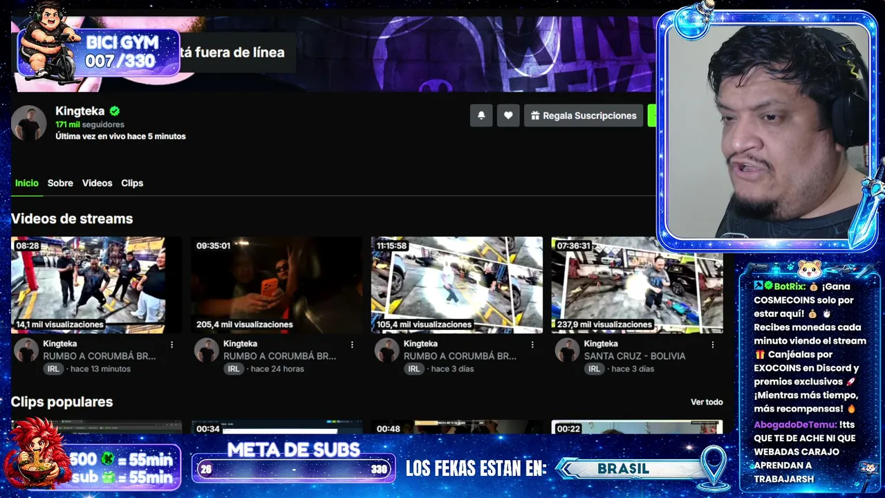Play the 09:35:01 stream video thumbnail
The width and height of the screenshot is (885, 498).
coord(277,285)
